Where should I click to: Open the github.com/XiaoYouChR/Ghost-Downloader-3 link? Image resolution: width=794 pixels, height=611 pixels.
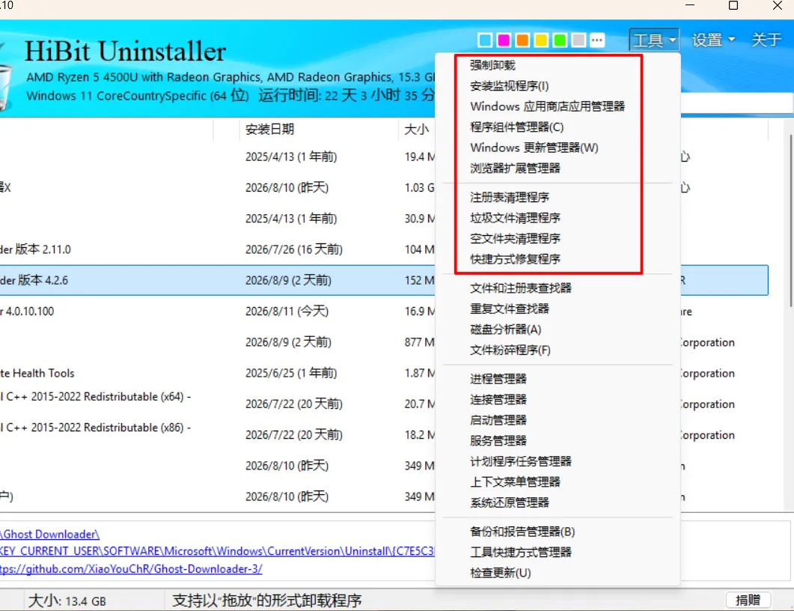tap(131, 569)
